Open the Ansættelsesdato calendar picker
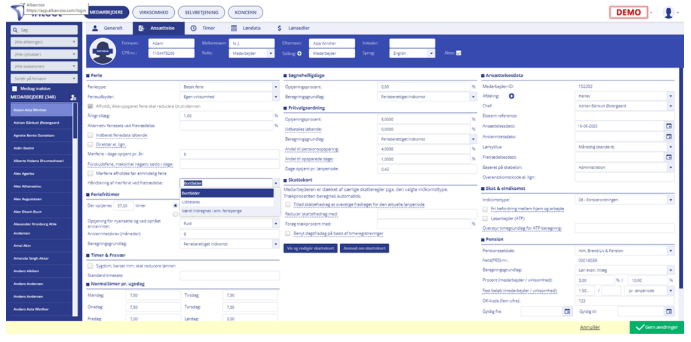 [x=668, y=126]
